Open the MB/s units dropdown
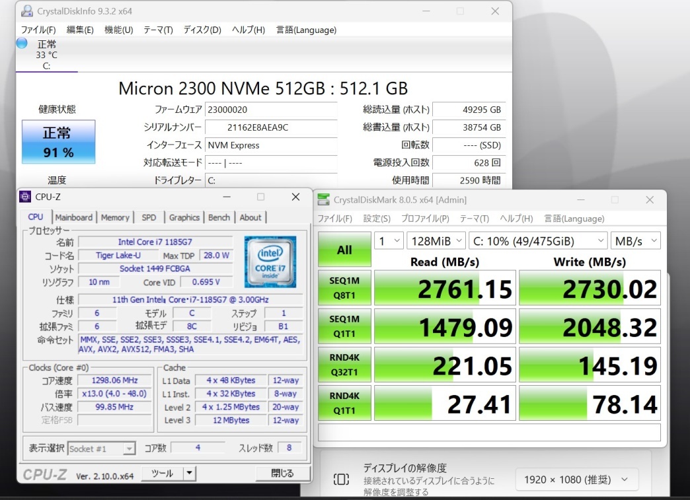This screenshot has height=500, width=690. (635, 240)
